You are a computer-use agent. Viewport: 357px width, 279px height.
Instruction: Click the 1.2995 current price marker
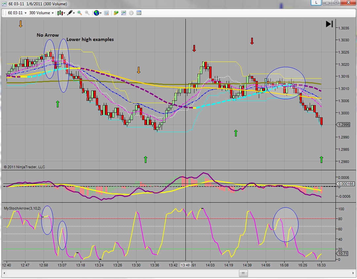tap(343, 125)
